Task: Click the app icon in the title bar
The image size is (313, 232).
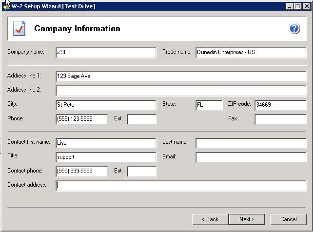Action: pos(6,6)
